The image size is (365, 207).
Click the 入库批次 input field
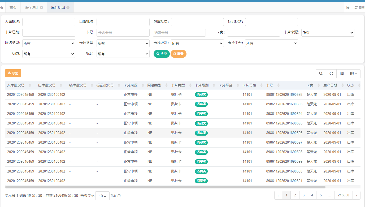coord(49,22)
